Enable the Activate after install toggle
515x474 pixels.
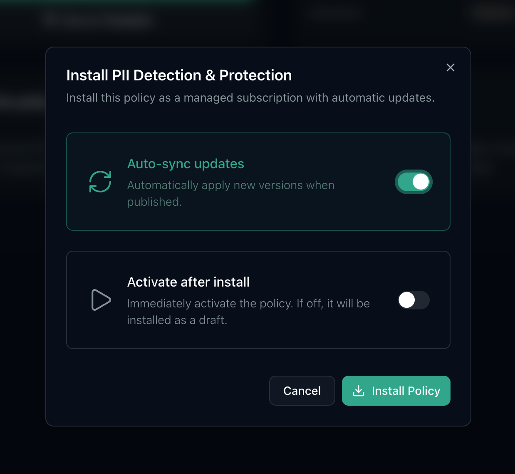pyautogui.click(x=413, y=300)
